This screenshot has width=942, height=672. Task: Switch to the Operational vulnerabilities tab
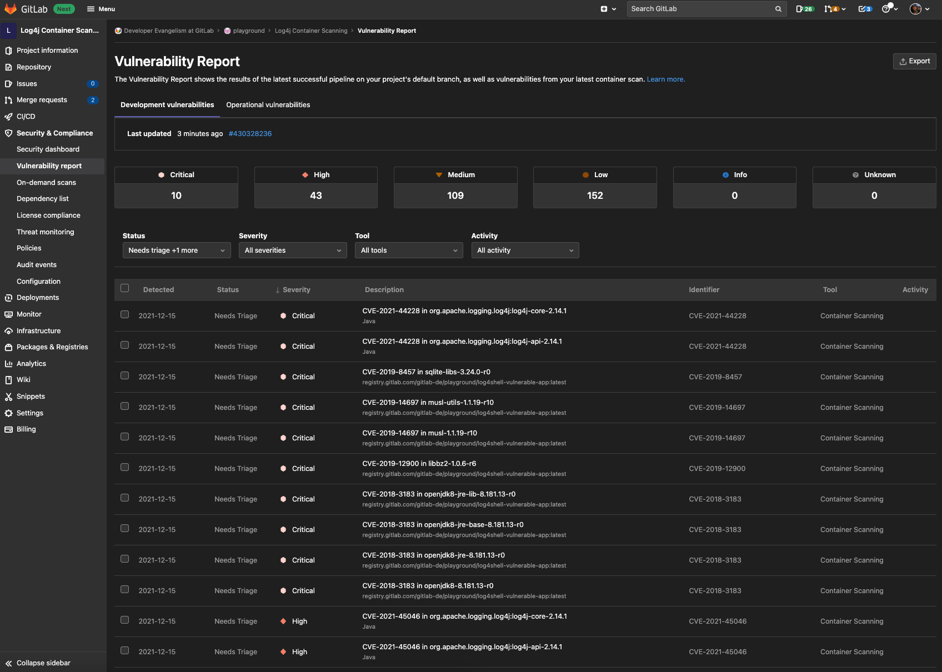coord(268,104)
